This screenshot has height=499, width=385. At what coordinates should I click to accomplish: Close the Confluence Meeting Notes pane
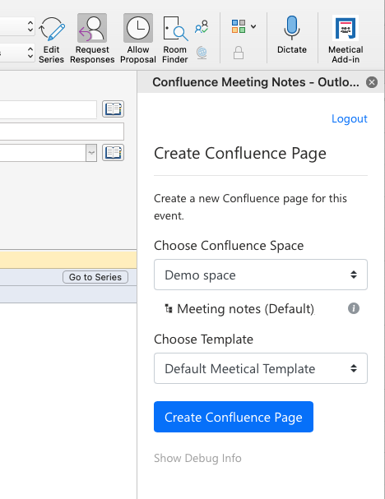372,82
